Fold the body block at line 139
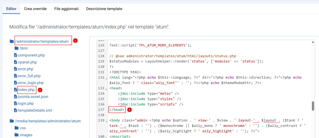The image size is (319, 138). (106, 121)
